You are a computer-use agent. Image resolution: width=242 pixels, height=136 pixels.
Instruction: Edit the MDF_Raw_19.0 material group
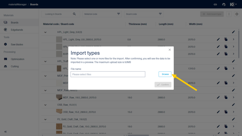click(x=233, y=90)
